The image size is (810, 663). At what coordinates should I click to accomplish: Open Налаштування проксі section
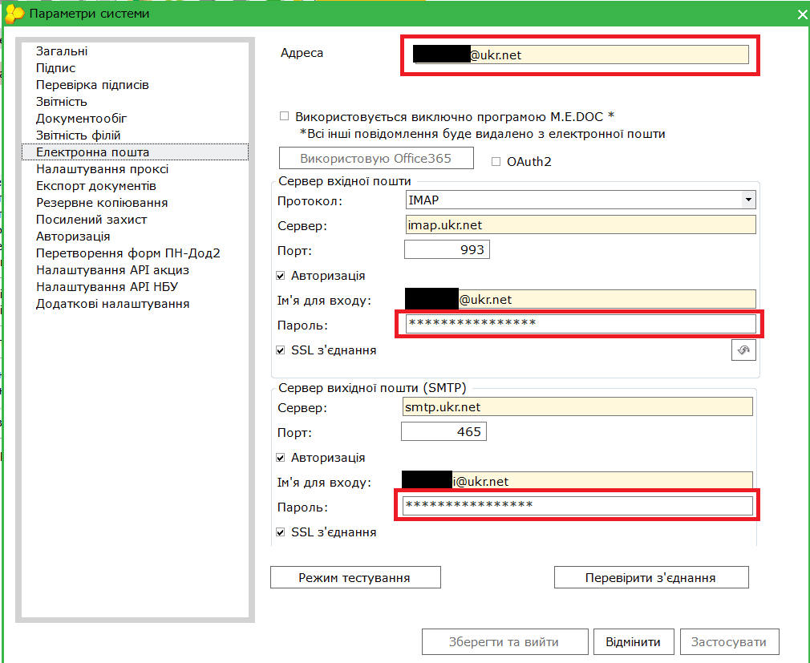(x=102, y=169)
